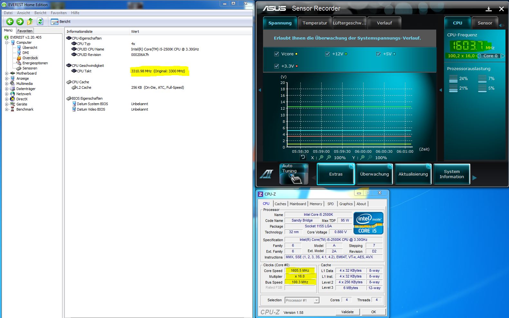Select Übersicht under Computer
This screenshot has width=509, height=318.
point(30,48)
